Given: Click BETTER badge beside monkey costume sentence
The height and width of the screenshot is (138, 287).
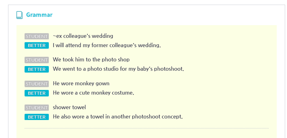Looking at the screenshot, I should click(37, 93).
